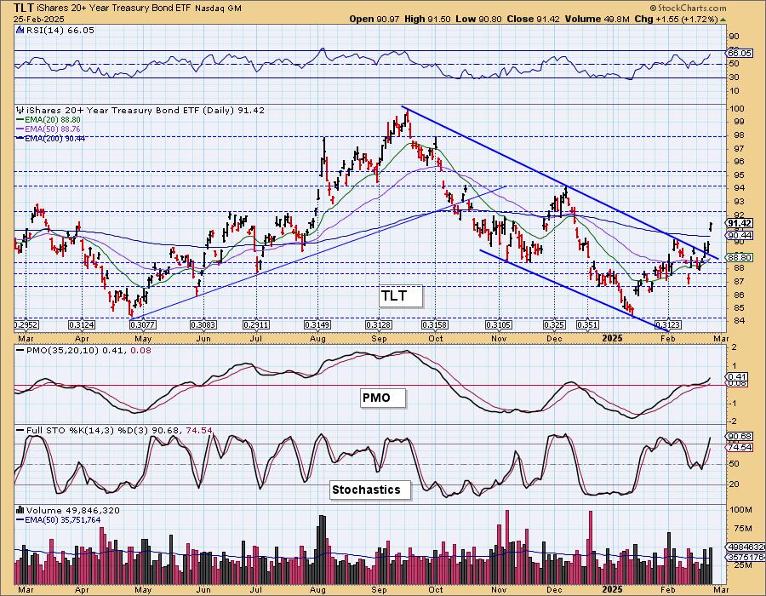Click the TLT ticker symbol in the chart header
This screenshot has height=596, width=766.
pos(24,8)
